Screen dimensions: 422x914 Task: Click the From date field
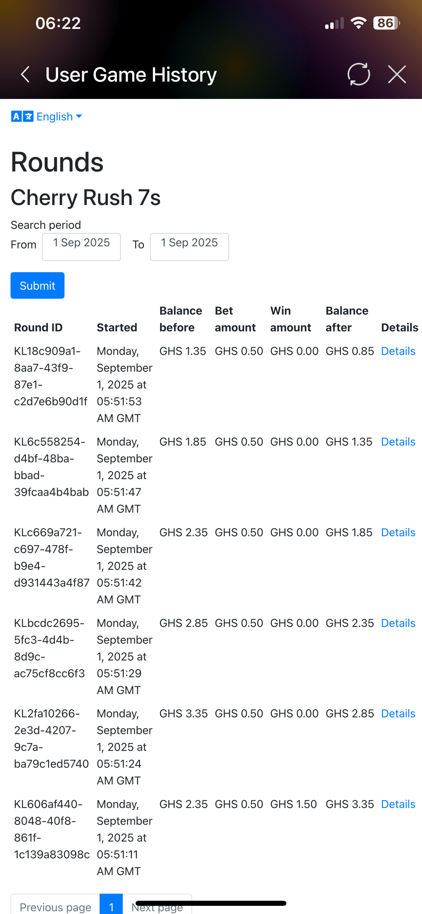click(x=81, y=247)
